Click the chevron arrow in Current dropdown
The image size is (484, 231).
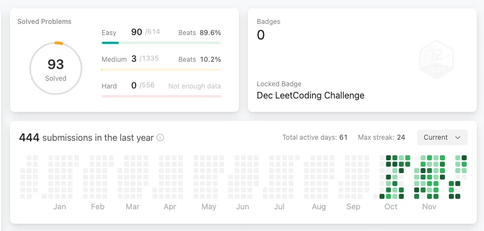coord(458,137)
